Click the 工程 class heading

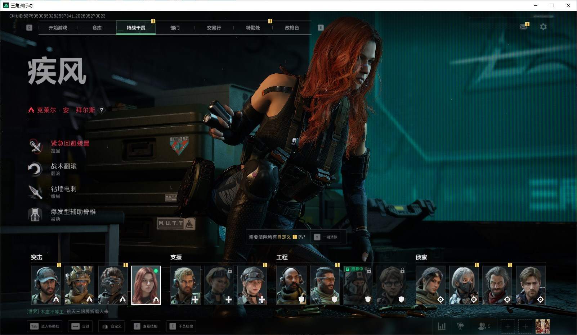click(x=282, y=257)
